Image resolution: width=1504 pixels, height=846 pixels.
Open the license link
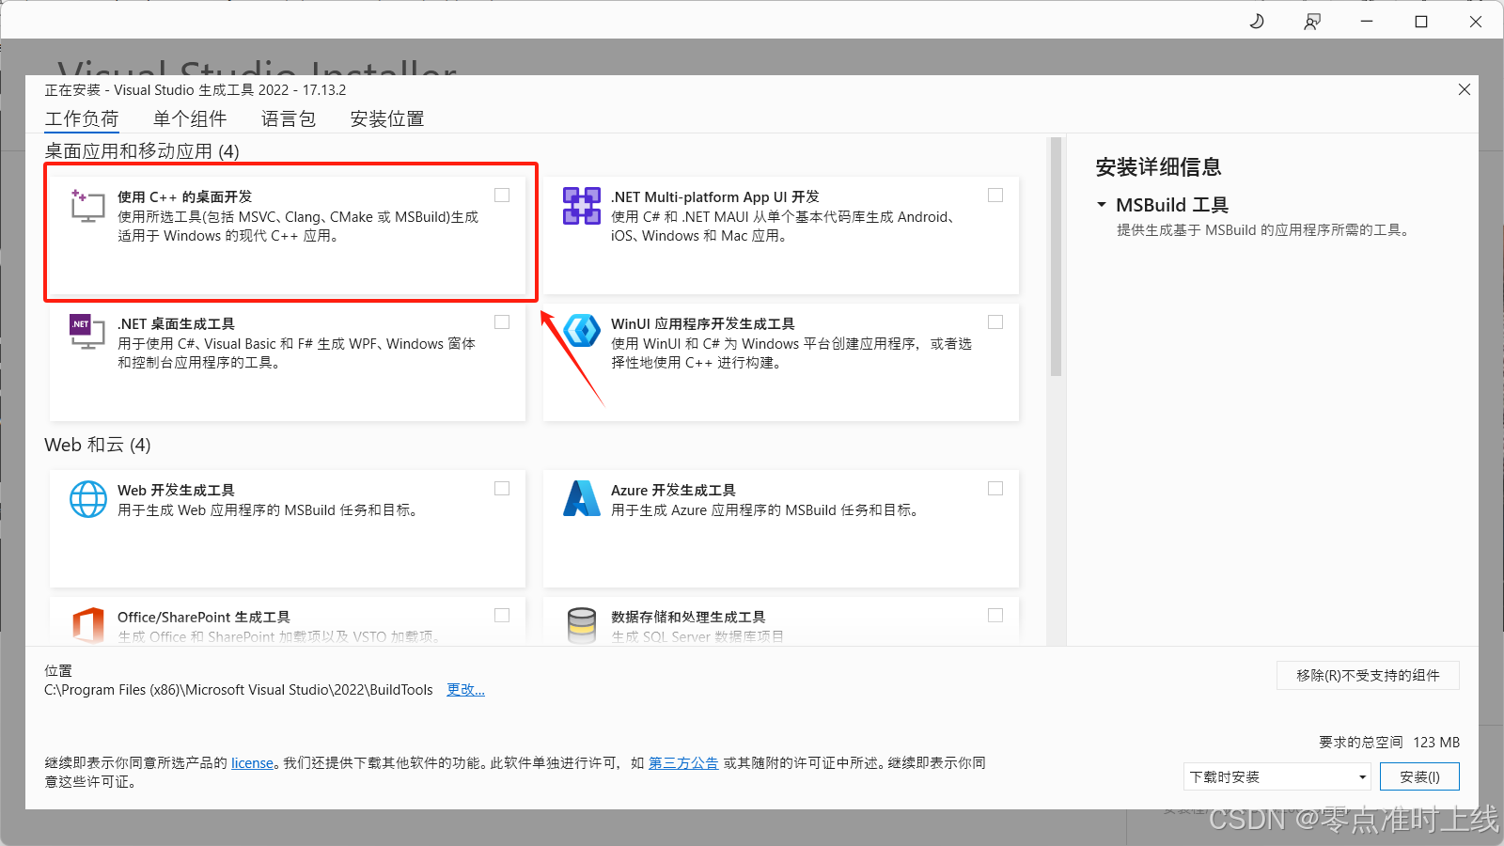point(252,763)
